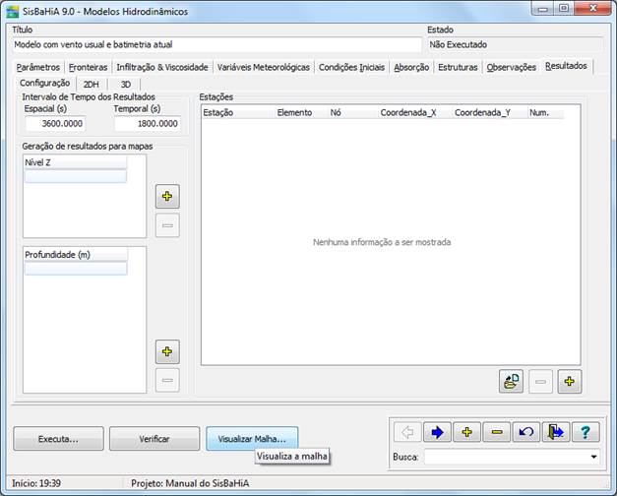Open the 3D sub-tab
This screenshot has width=617, height=496.
pos(126,85)
